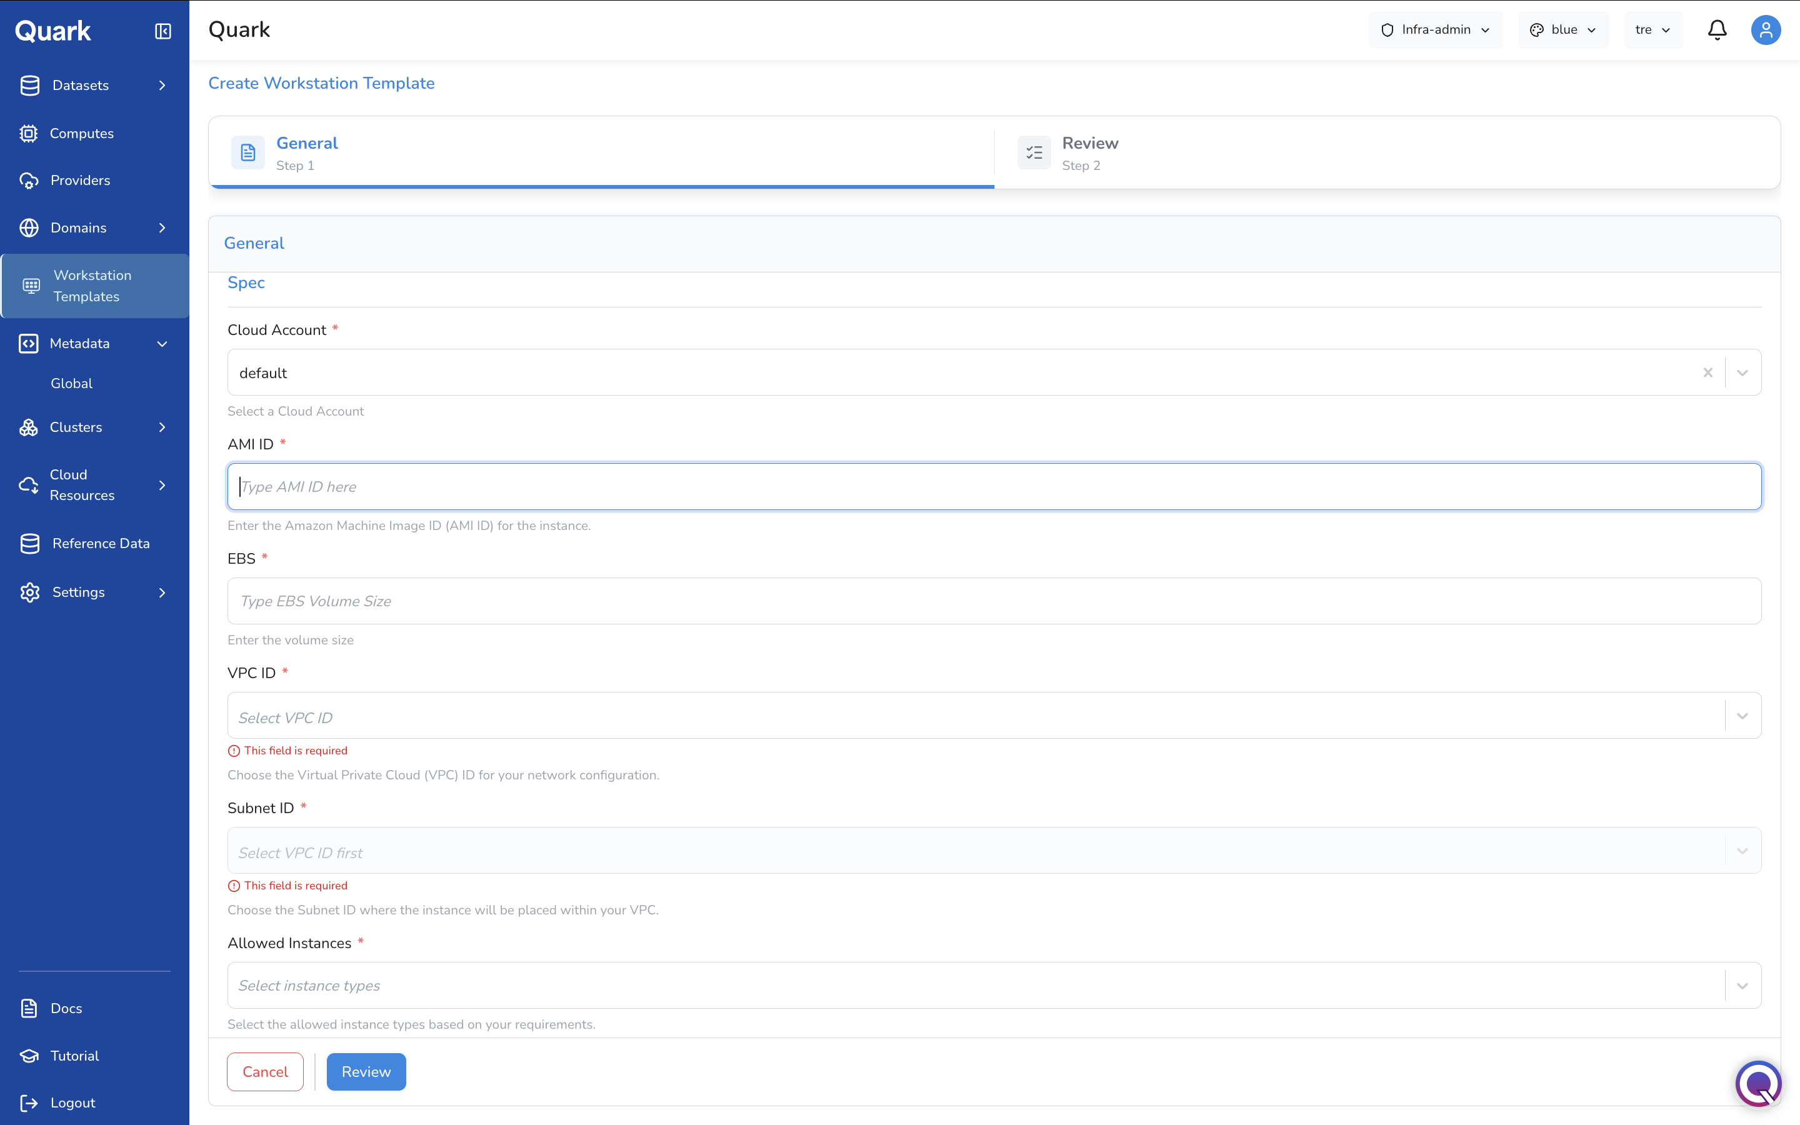The image size is (1800, 1125).
Task: Collapse the sidebar with the panel icon
Action: click(163, 31)
